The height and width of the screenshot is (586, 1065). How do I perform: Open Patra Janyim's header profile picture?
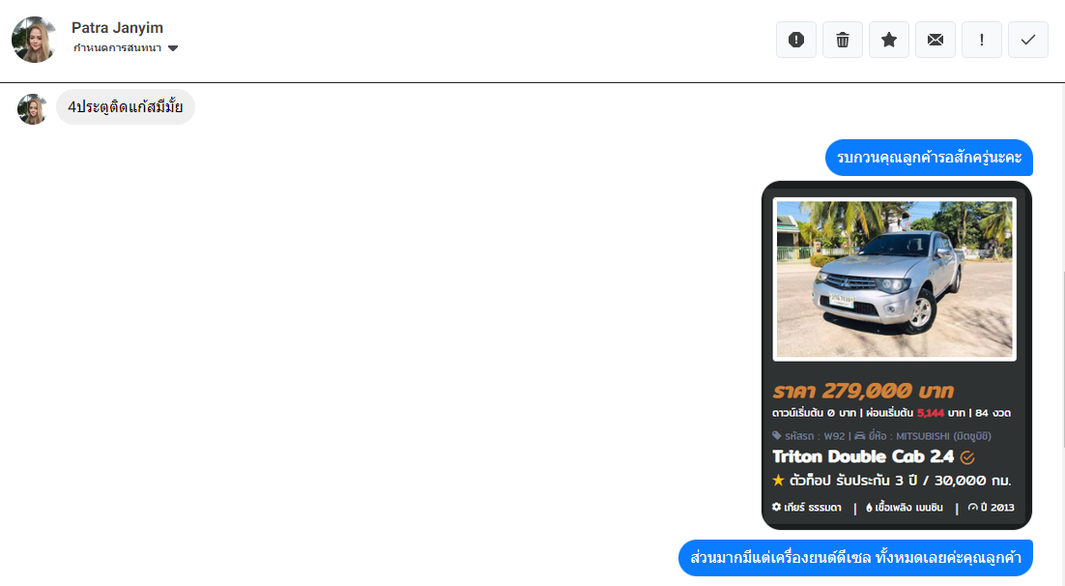click(x=34, y=40)
